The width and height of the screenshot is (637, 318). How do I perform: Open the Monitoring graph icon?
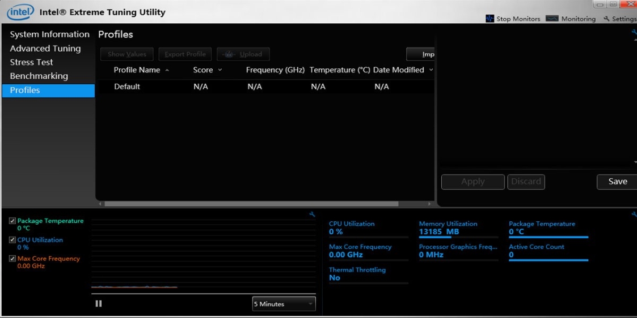click(x=552, y=19)
